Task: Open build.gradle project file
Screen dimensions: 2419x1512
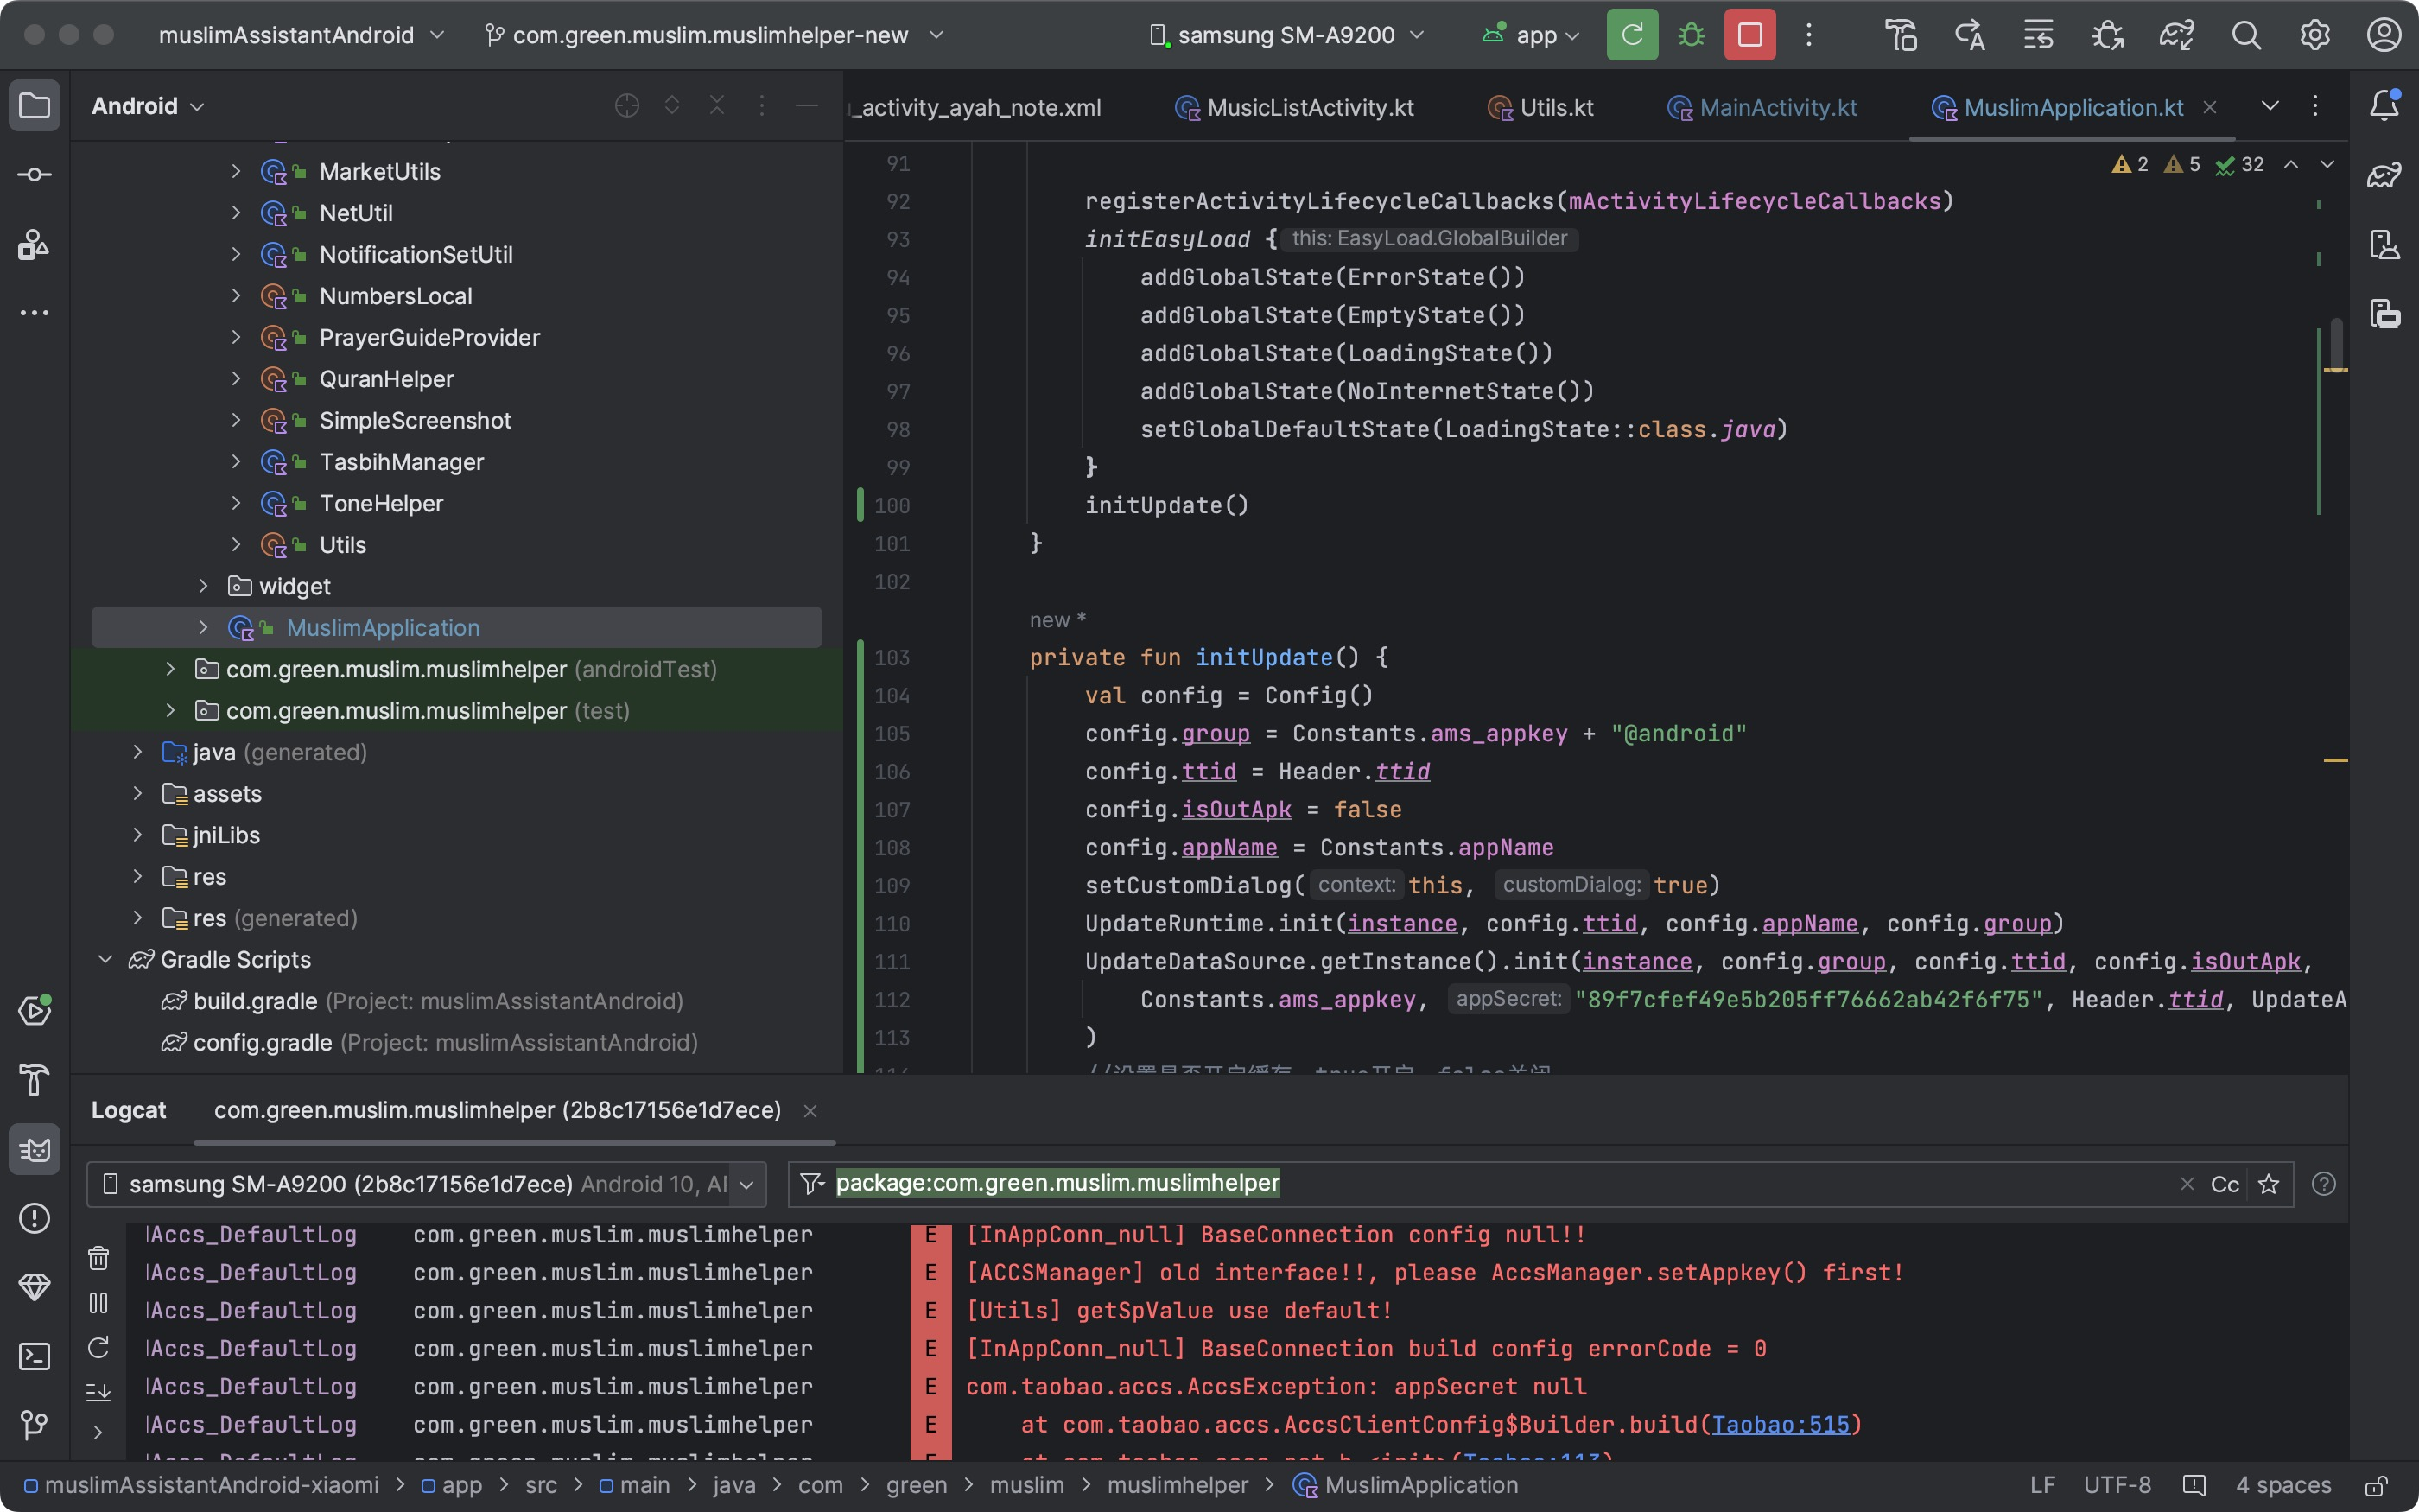Action: pyautogui.click(x=422, y=1001)
